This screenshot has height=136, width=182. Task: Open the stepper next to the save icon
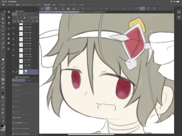(78, 9)
